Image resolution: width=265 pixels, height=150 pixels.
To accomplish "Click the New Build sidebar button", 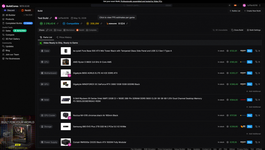I will [28, 15].
